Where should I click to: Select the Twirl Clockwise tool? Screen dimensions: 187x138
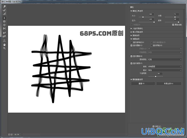pyautogui.click(x=4, y=18)
